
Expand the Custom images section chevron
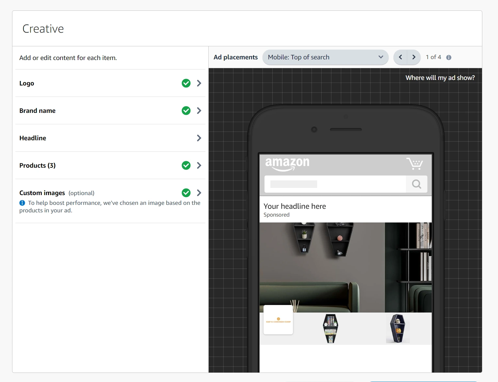[x=199, y=193]
